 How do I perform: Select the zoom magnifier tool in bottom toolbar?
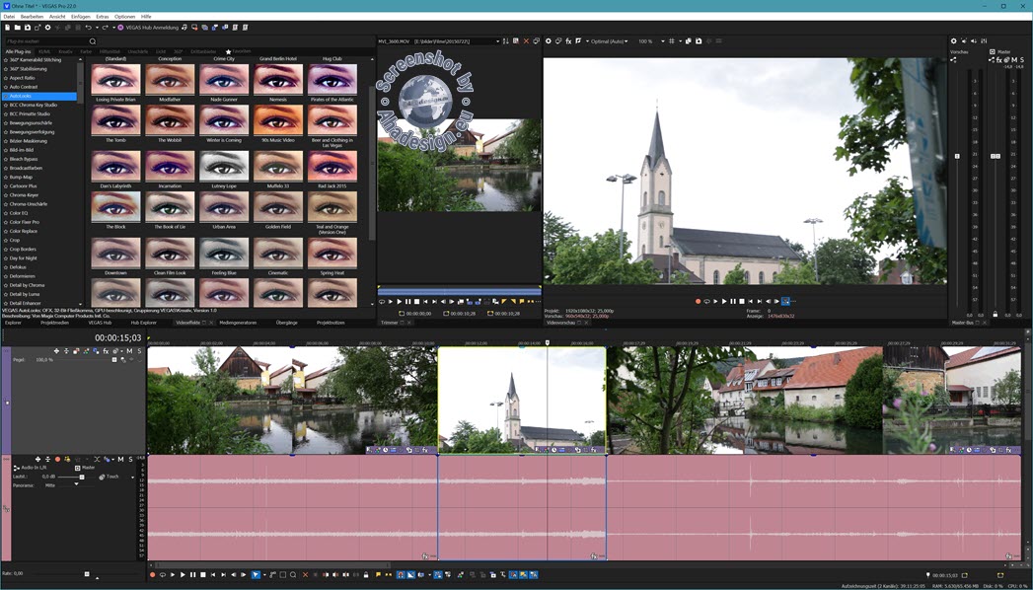tap(293, 575)
